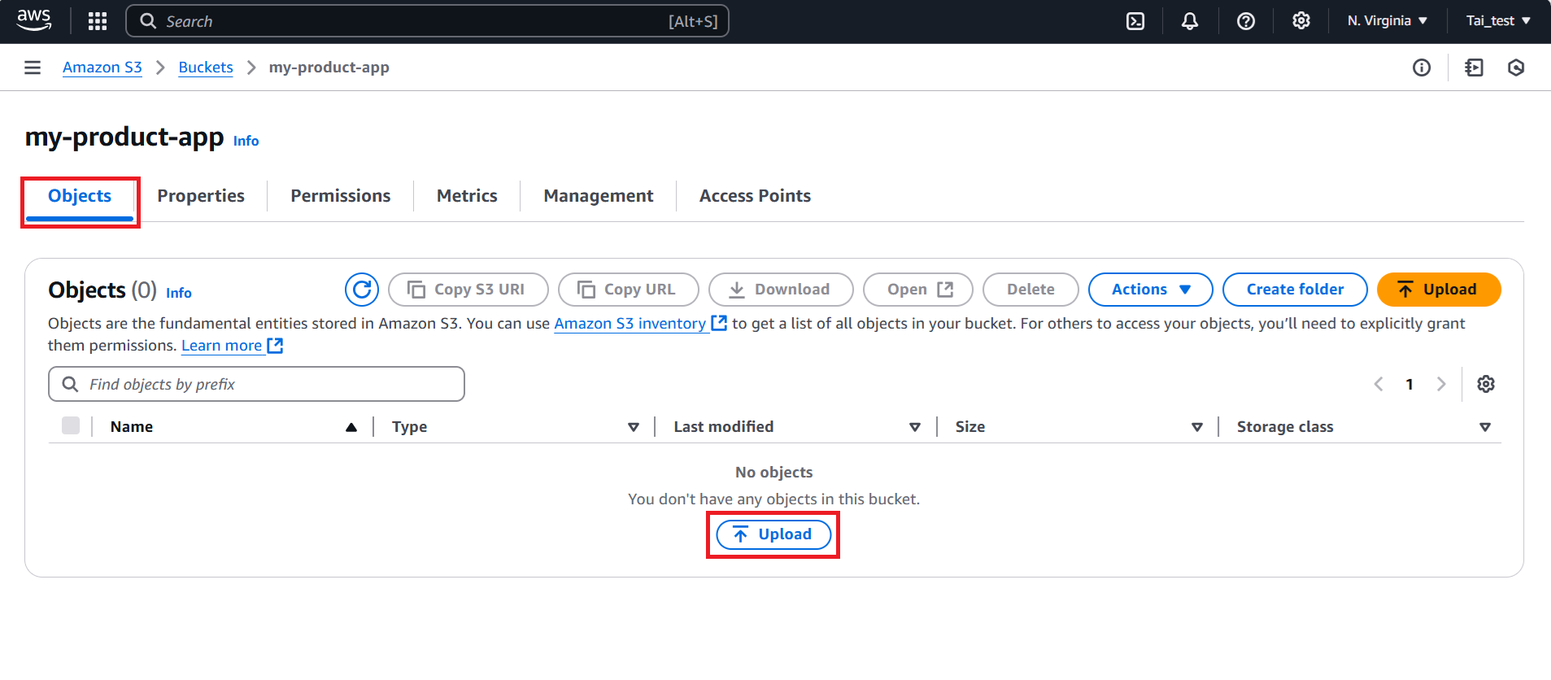The height and width of the screenshot is (680, 1551).
Task: Sort by Type column arrow
Action: pos(634,427)
